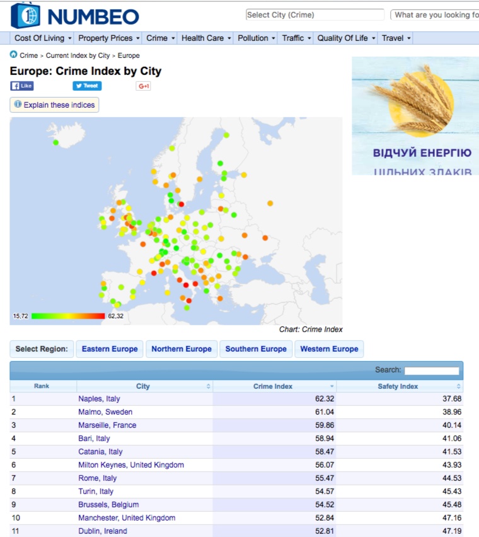
Task: Click the Twitter Tweet button
Action: pos(87,86)
